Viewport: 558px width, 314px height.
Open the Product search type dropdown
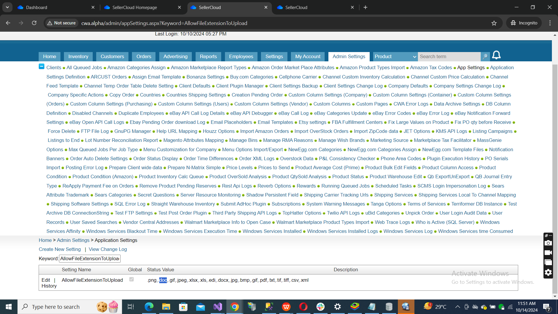395,56
